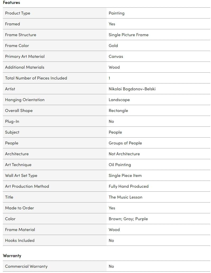Click the 'Additional Materials' label
This screenshot has height=273, width=211.
click(x=25, y=67)
